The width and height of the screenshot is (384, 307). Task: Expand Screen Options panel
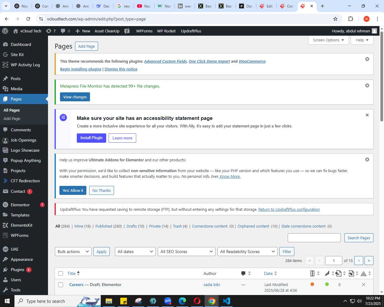[x=328, y=40]
